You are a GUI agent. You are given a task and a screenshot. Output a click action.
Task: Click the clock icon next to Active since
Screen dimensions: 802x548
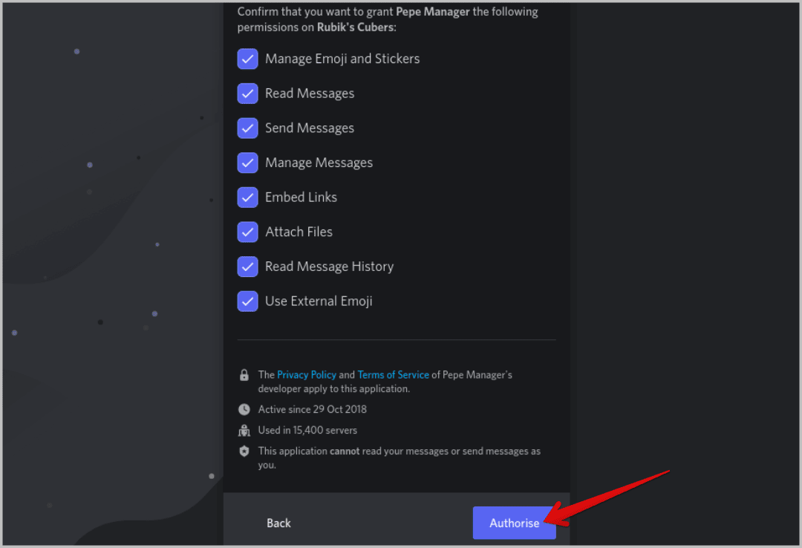(244, 409)
